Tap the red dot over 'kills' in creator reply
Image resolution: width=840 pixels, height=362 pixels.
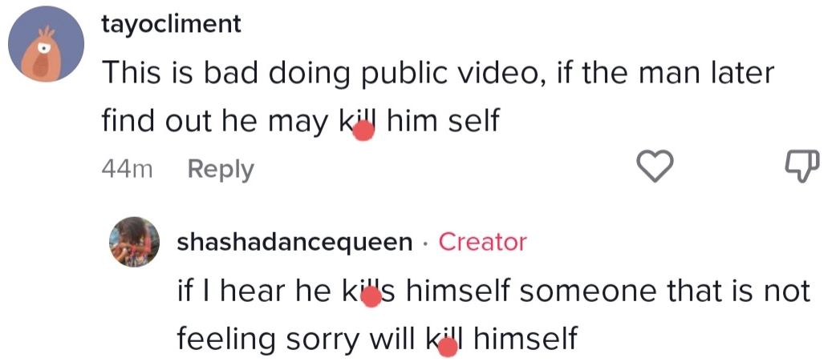(371, 297)
